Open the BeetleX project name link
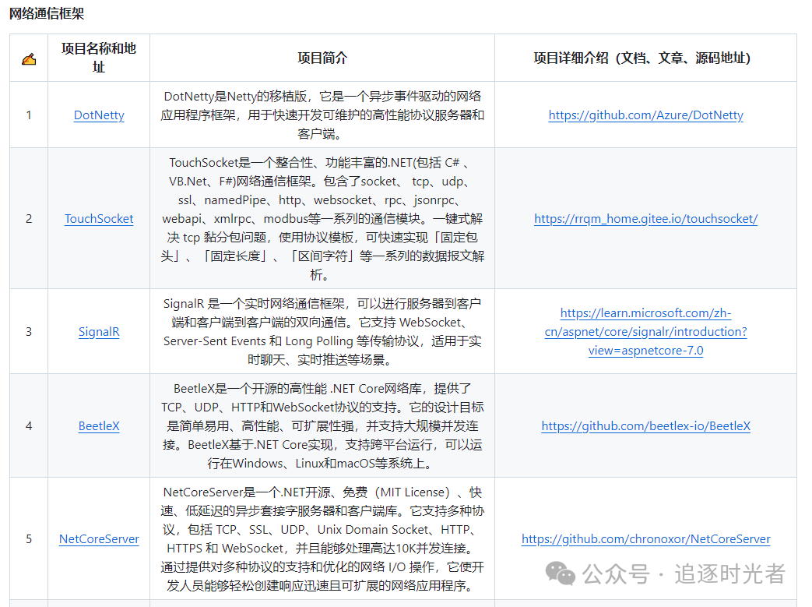This screenshot has height=607, width=812. pyautogui.click(x=99, y=426)
